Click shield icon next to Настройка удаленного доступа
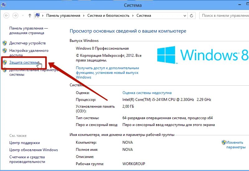 5,51
